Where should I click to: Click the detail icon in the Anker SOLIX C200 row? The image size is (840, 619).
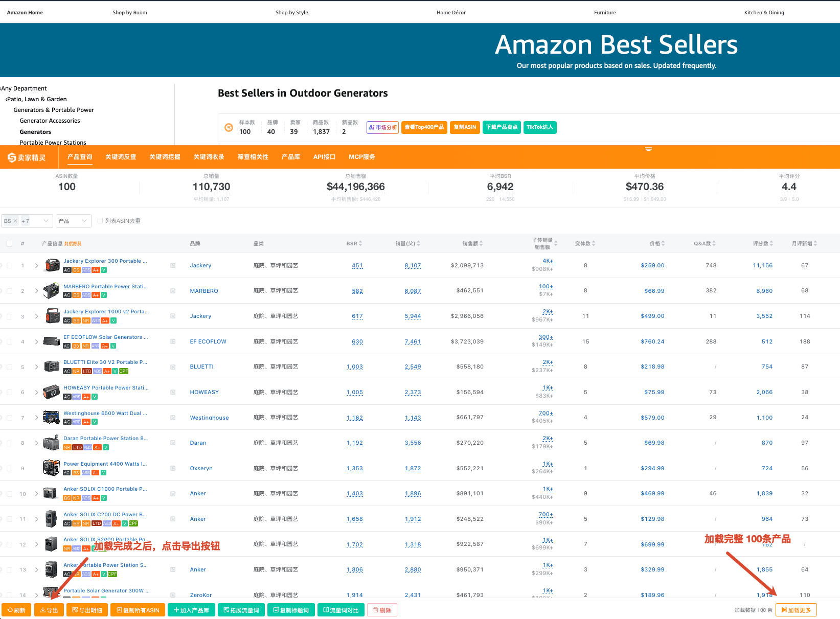point(173,519)
